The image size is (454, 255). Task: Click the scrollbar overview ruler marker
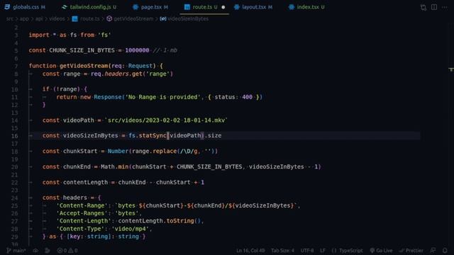click(x=451, y=69)
